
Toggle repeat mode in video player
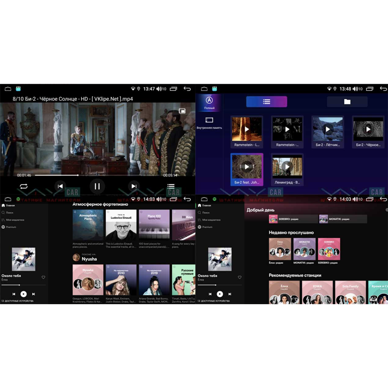24,186
